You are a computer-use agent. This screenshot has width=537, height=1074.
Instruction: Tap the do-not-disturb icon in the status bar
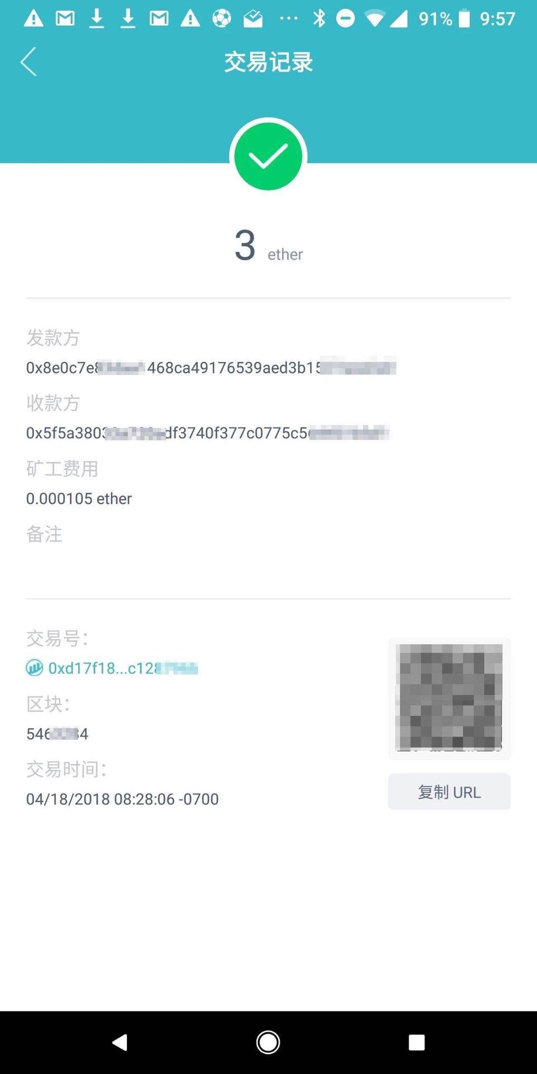point(346,18)
